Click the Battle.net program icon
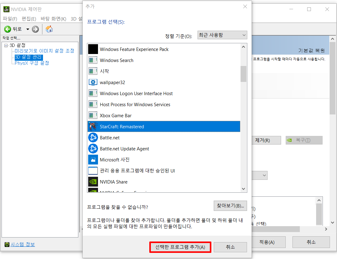The height and width of the screenshot is (259, 337). 93,138
